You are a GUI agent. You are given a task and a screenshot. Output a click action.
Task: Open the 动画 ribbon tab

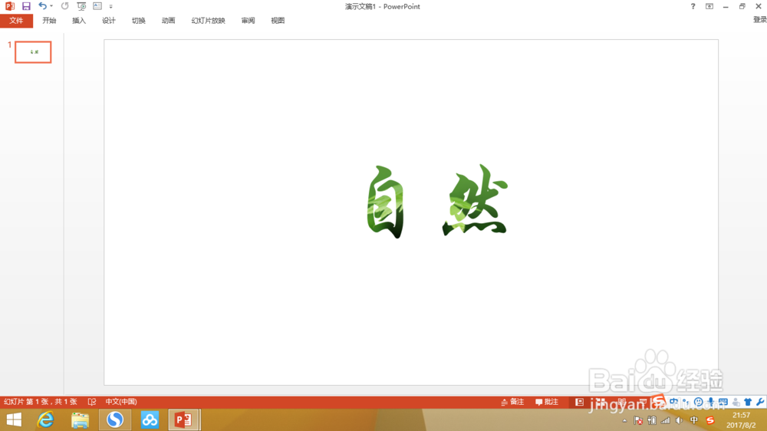(168, 21)
